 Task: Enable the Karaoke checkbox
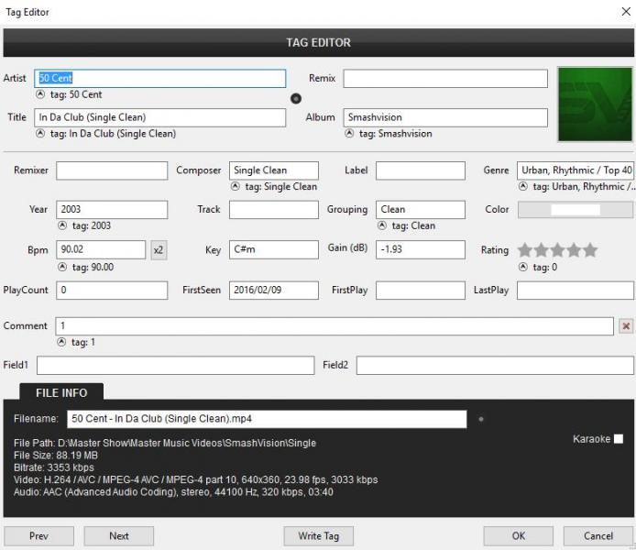point(619,439)
